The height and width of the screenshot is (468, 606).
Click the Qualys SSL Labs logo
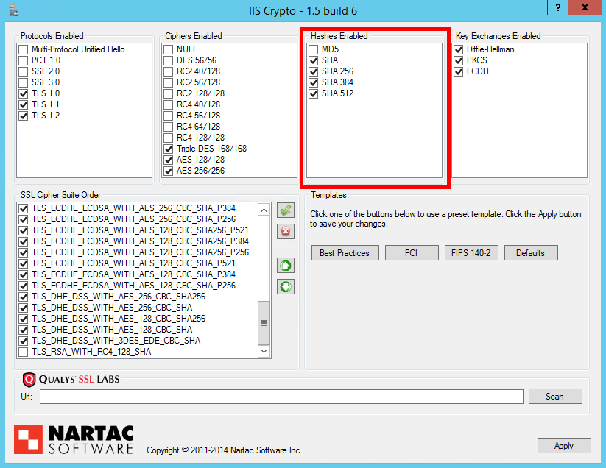71,380
